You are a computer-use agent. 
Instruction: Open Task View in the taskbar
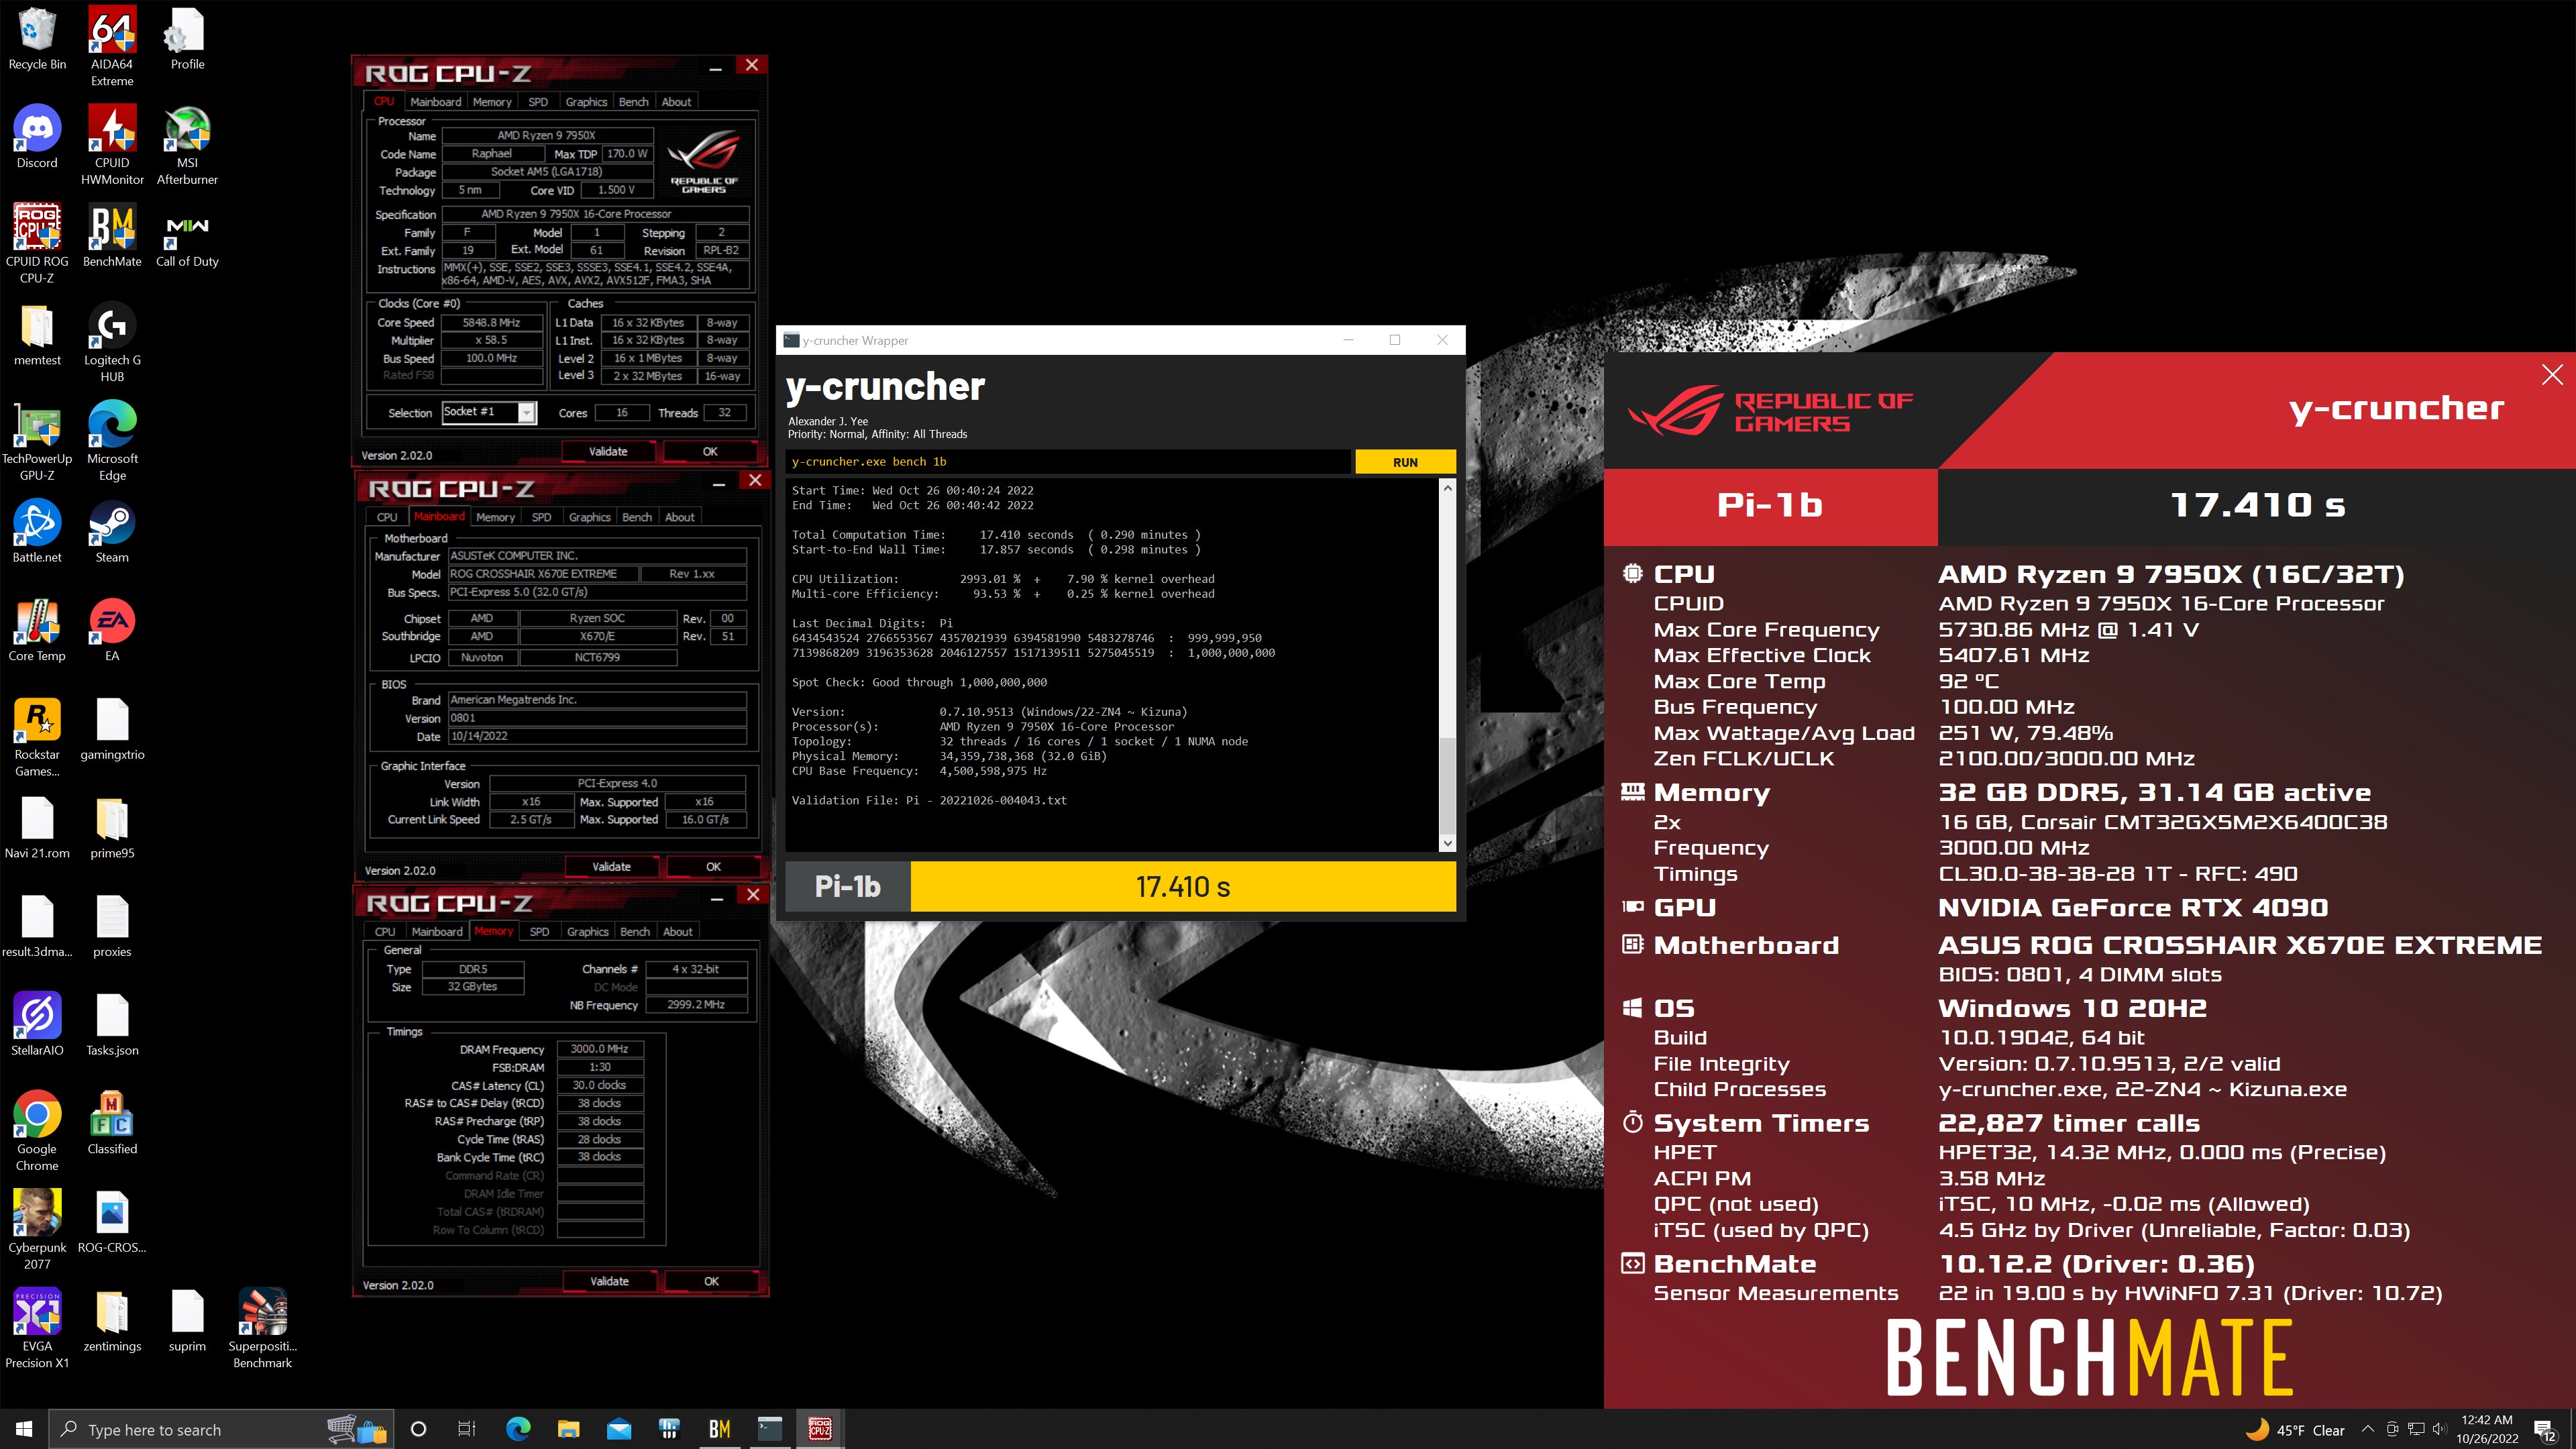point(467,1429)
